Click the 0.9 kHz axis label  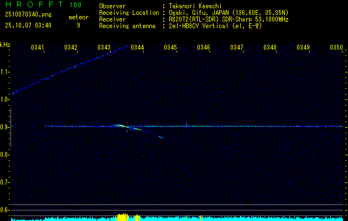coord(4,127)
